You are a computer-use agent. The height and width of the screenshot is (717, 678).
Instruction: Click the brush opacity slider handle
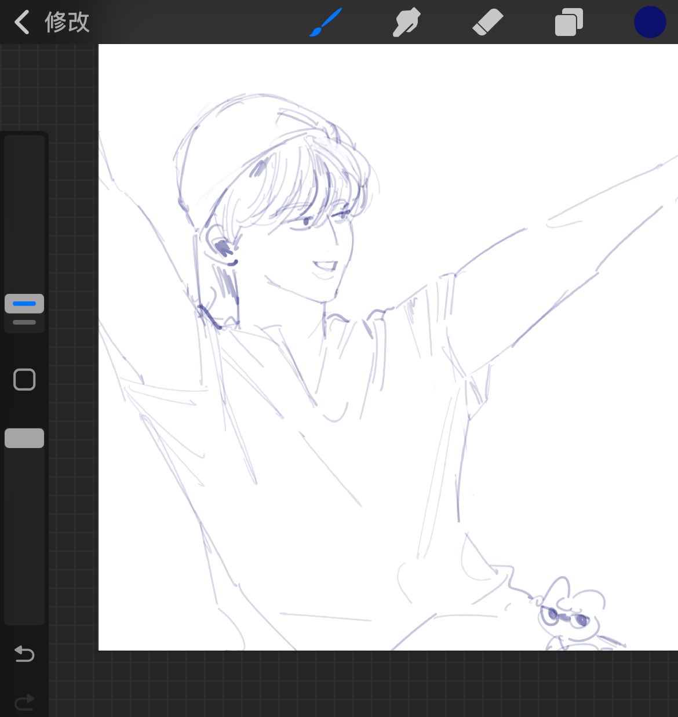click(24, 438)
